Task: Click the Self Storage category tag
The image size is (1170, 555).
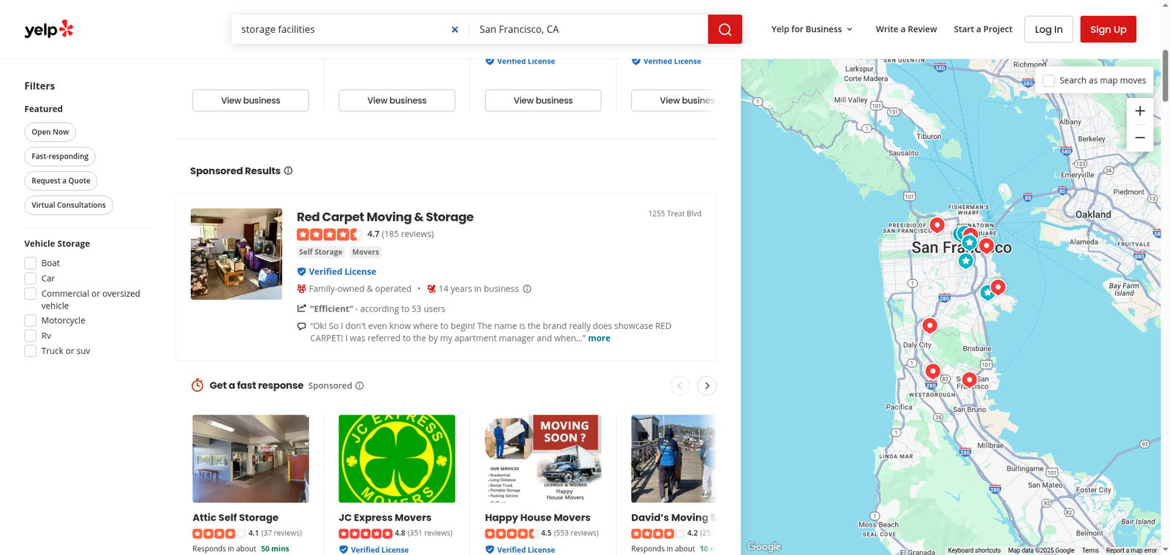Action: coord(320,252)
